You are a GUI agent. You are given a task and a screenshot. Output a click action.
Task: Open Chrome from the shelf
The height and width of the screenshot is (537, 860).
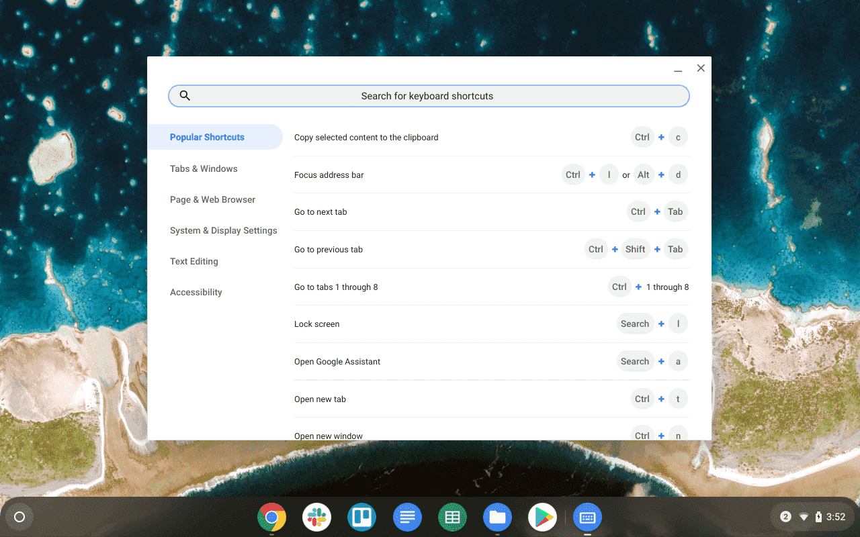271,517
